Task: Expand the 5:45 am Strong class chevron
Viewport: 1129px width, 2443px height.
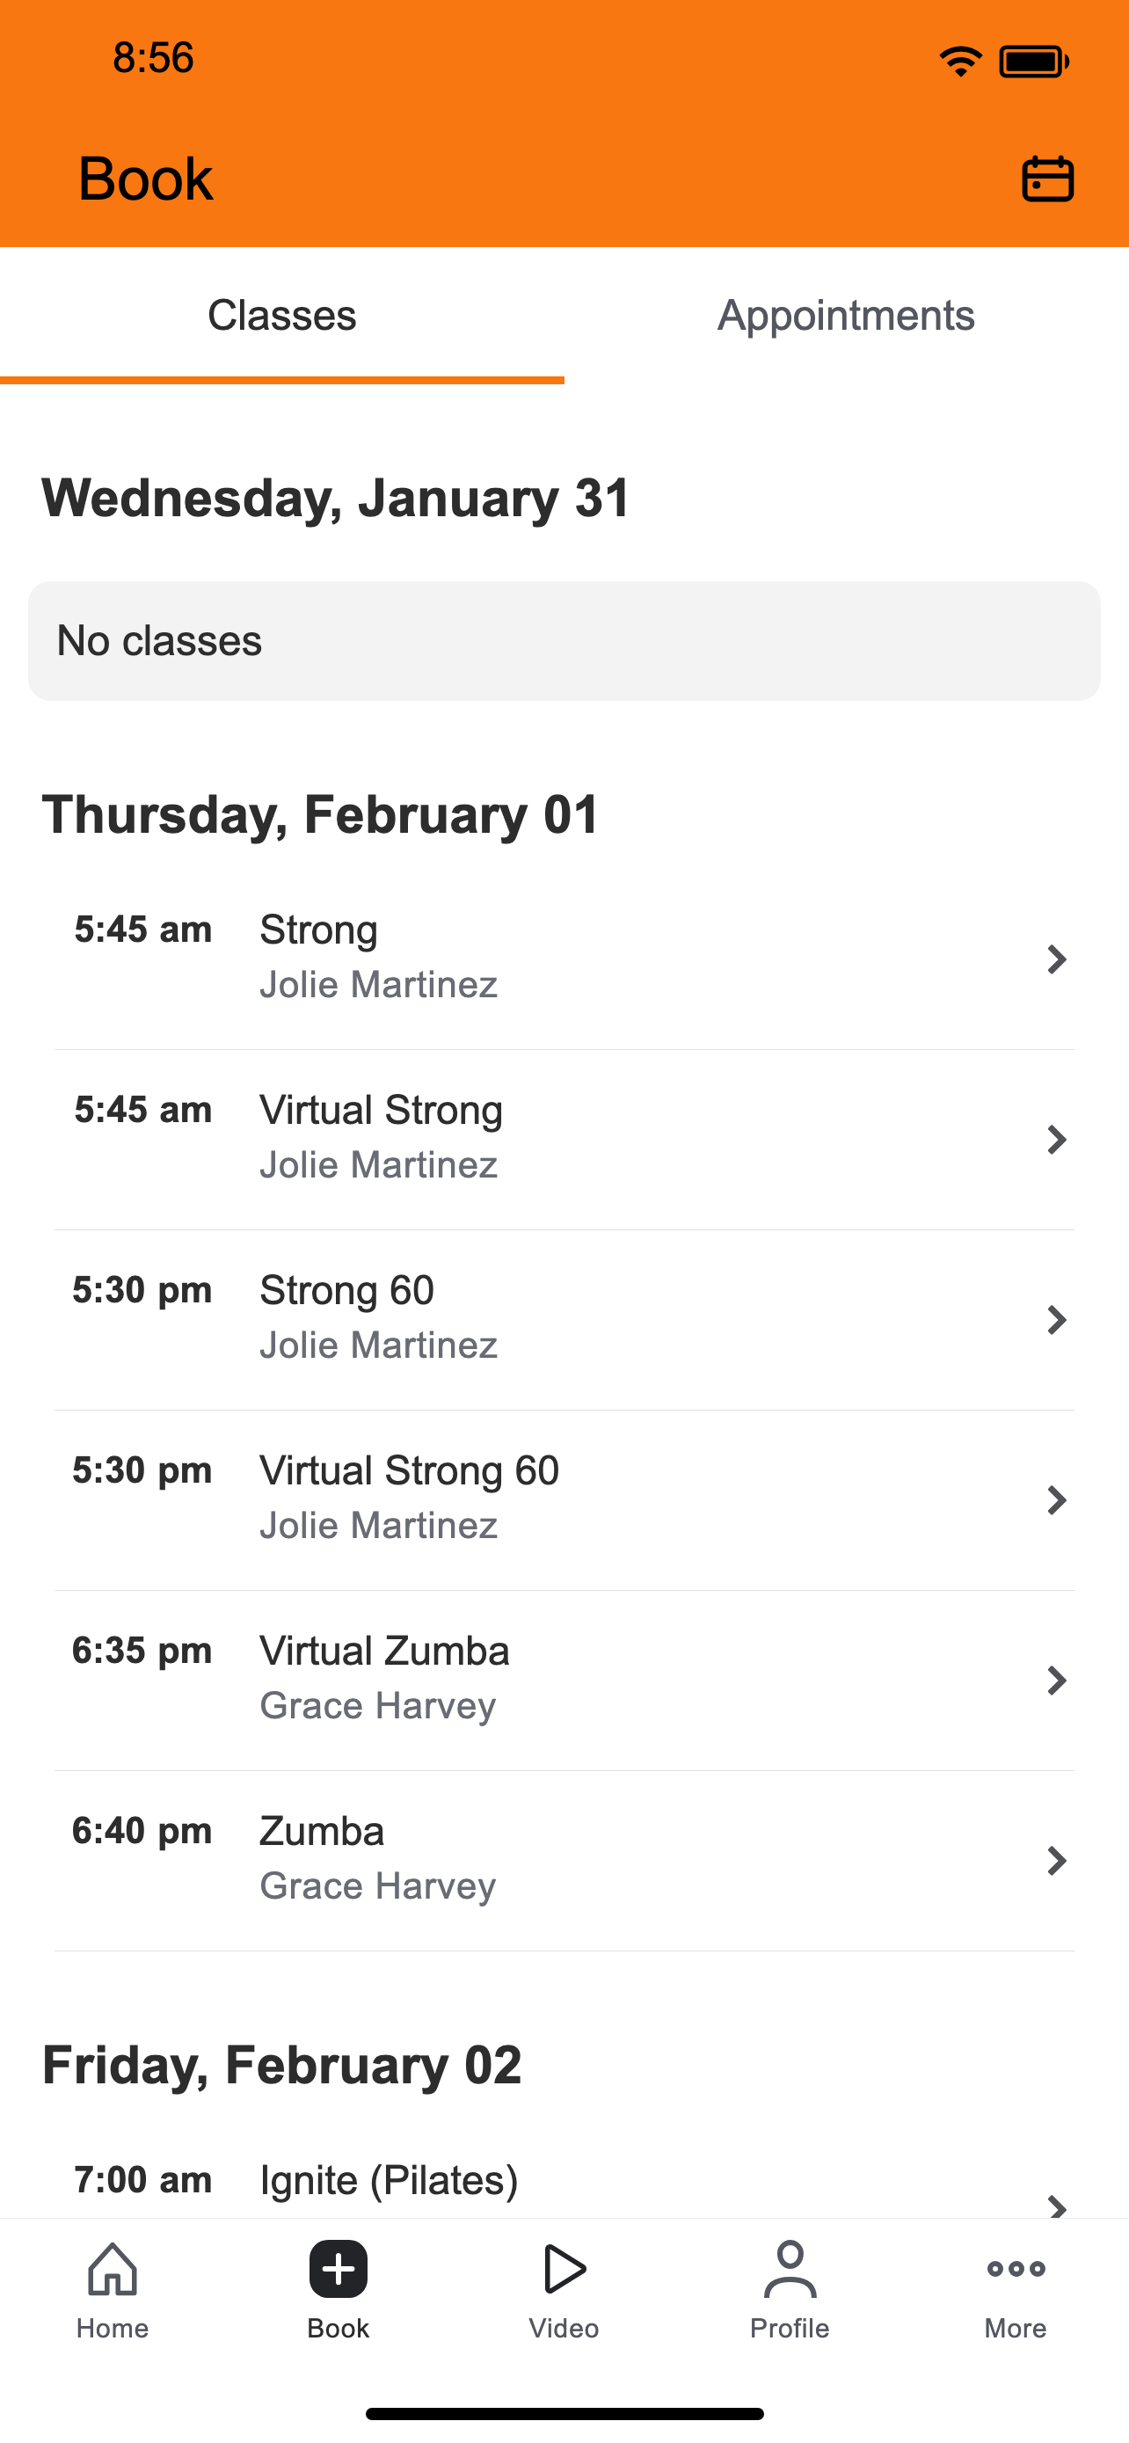Action: tap(1056, 959)
